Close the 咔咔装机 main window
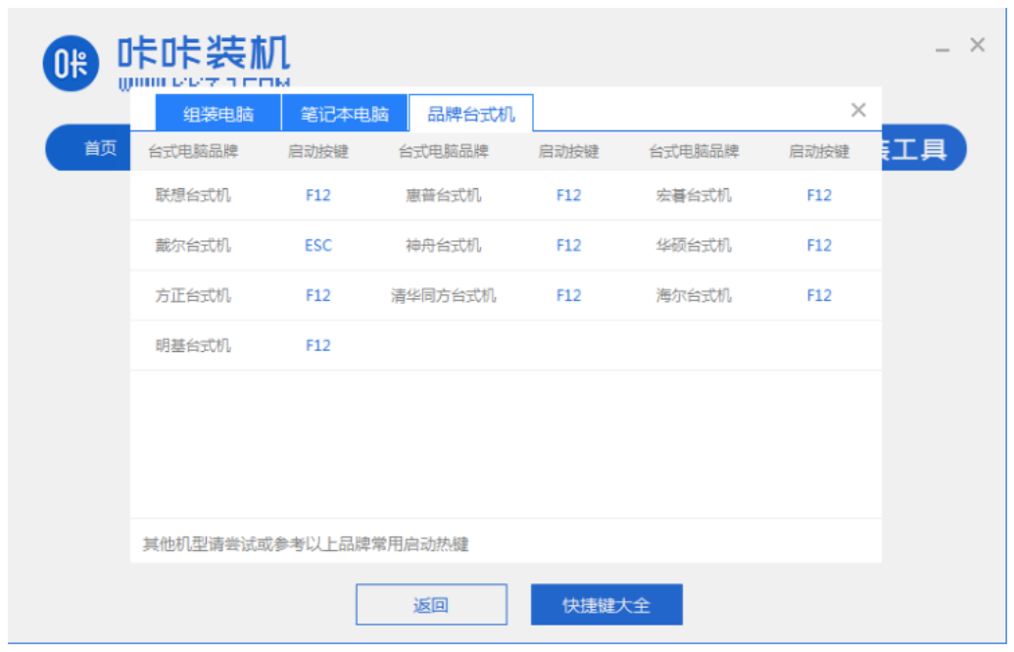This screenshot has width=1014, height=652. [x=977, y=45]
